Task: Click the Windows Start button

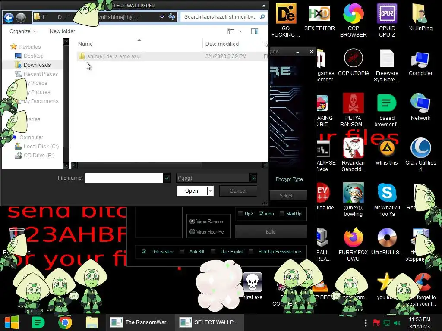Action: 12,322
